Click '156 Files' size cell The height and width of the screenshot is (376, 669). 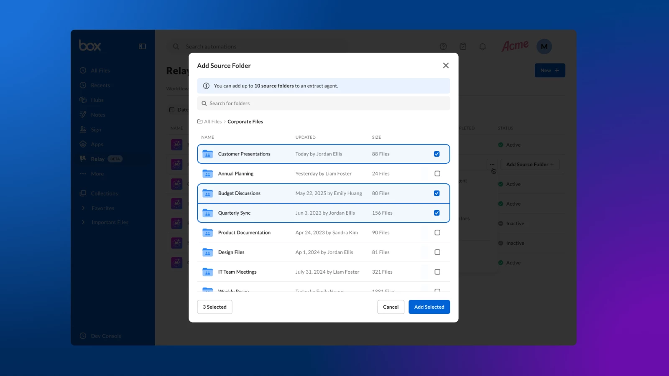[382, 213]
